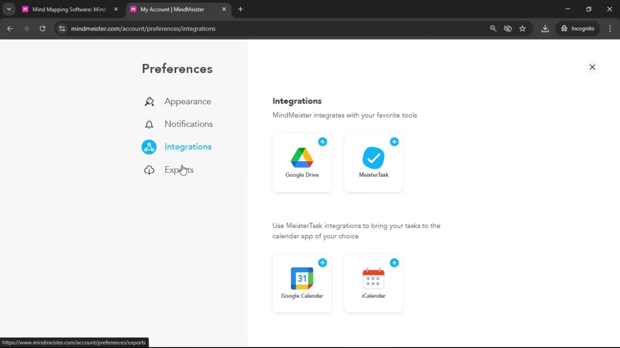Close the My Account tab

point(224,9)
